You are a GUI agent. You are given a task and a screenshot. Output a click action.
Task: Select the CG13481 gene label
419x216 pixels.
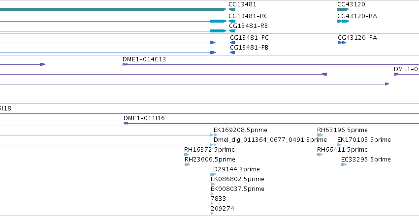pyautogui.click(x=242, y=4)
